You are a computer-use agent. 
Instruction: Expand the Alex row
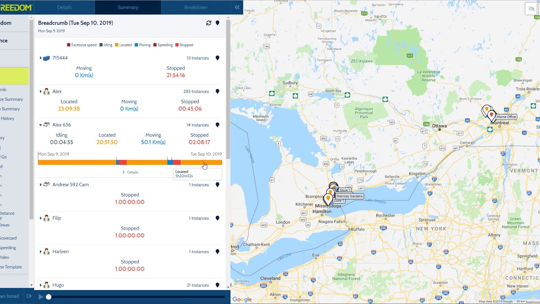[40, 91]
